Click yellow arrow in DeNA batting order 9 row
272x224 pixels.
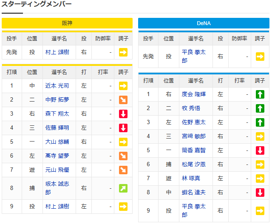tap(260, 211)
